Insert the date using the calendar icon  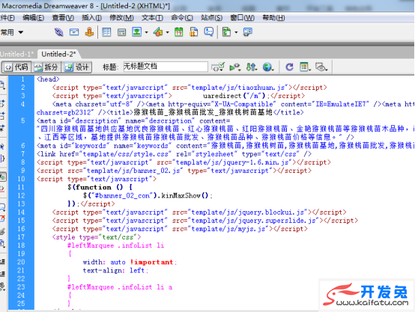(178, 32)
